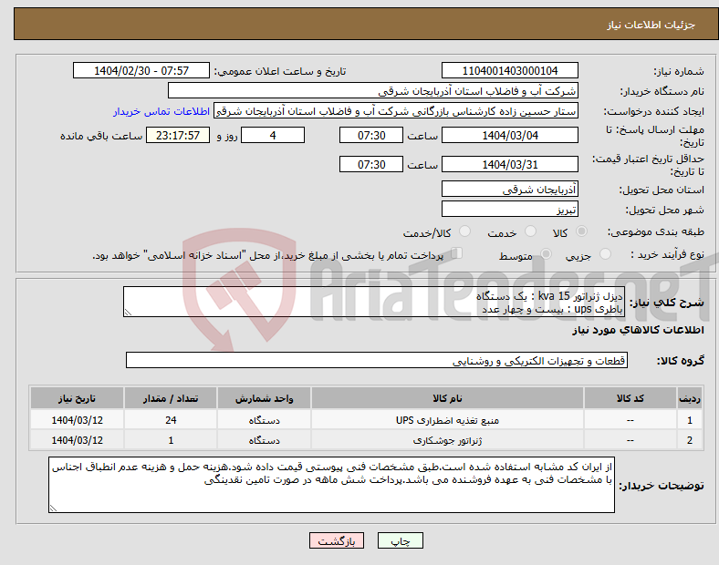Click the ژنراتور جوشکاری cell
The height and width of the screenshot is (565, 719).
[447, 440]
